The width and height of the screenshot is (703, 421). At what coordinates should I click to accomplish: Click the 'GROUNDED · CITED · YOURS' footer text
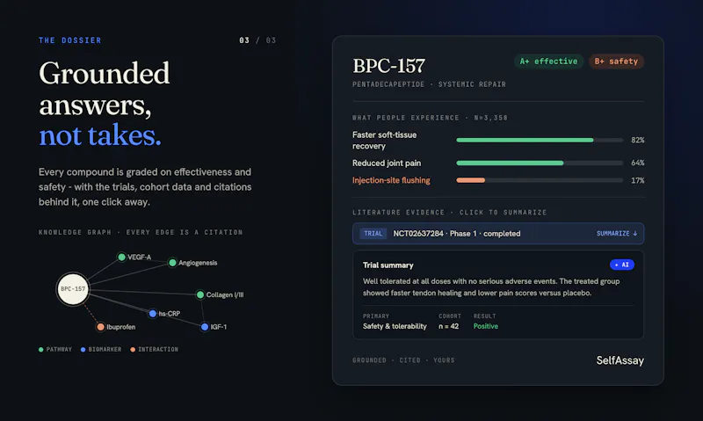coord(403,360)
